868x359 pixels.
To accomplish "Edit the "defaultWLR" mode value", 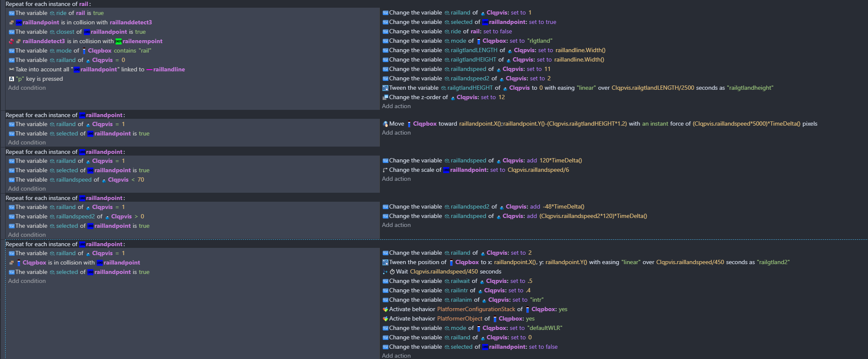I will (545, 328).
